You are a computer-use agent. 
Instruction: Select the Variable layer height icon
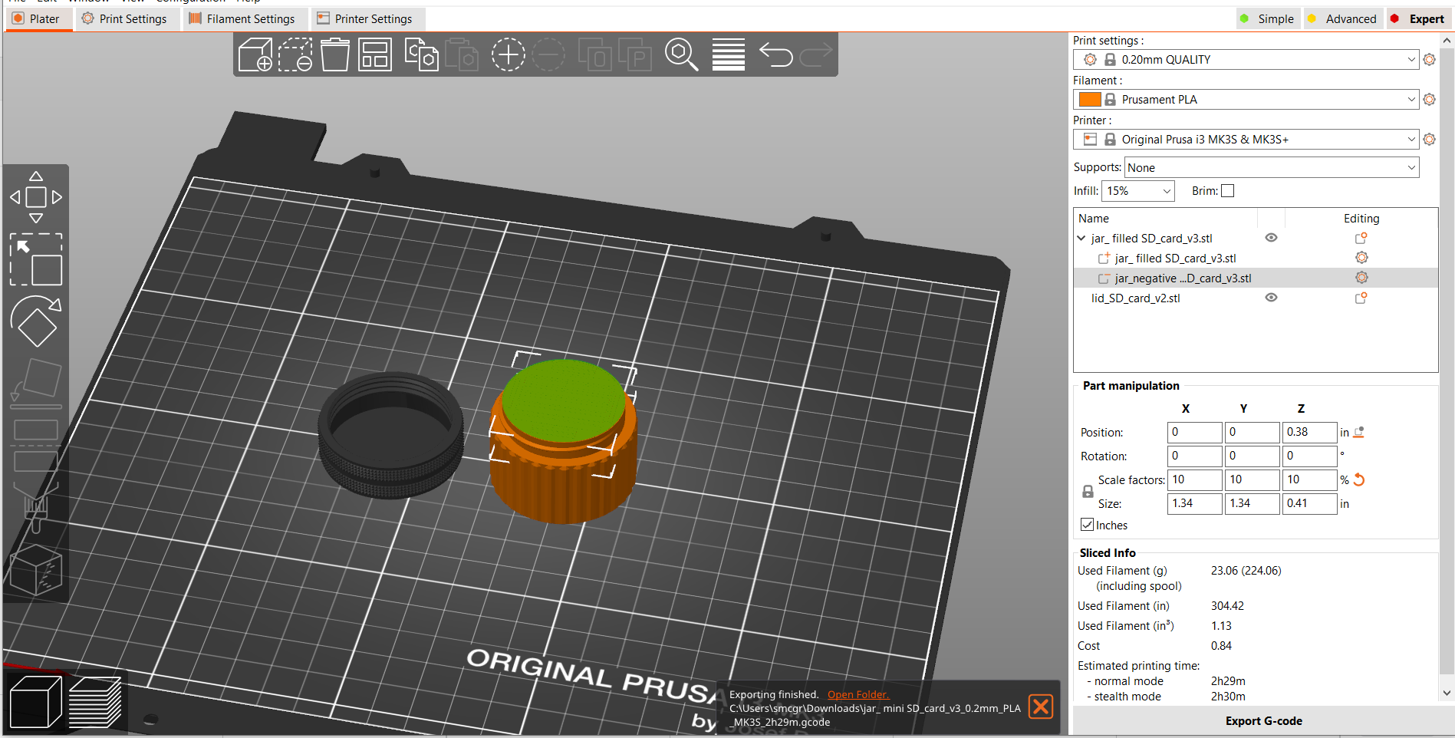pyautogui.click(x=727, y=54)
